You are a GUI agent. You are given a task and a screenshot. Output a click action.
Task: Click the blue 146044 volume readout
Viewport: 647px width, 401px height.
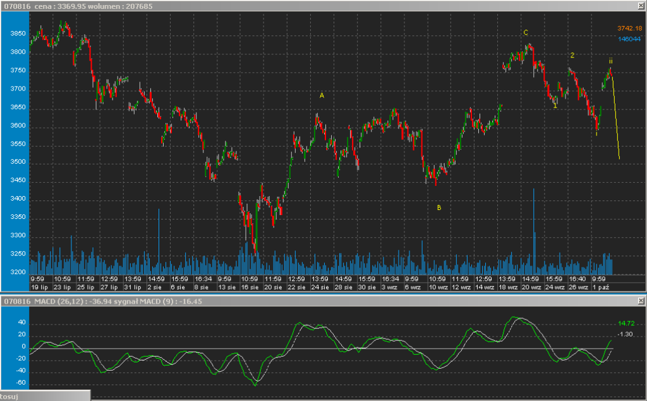(629, 39)
